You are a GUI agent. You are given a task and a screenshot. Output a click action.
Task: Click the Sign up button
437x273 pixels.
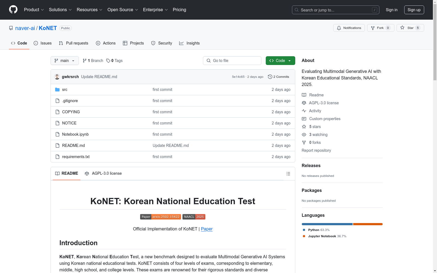414,10
